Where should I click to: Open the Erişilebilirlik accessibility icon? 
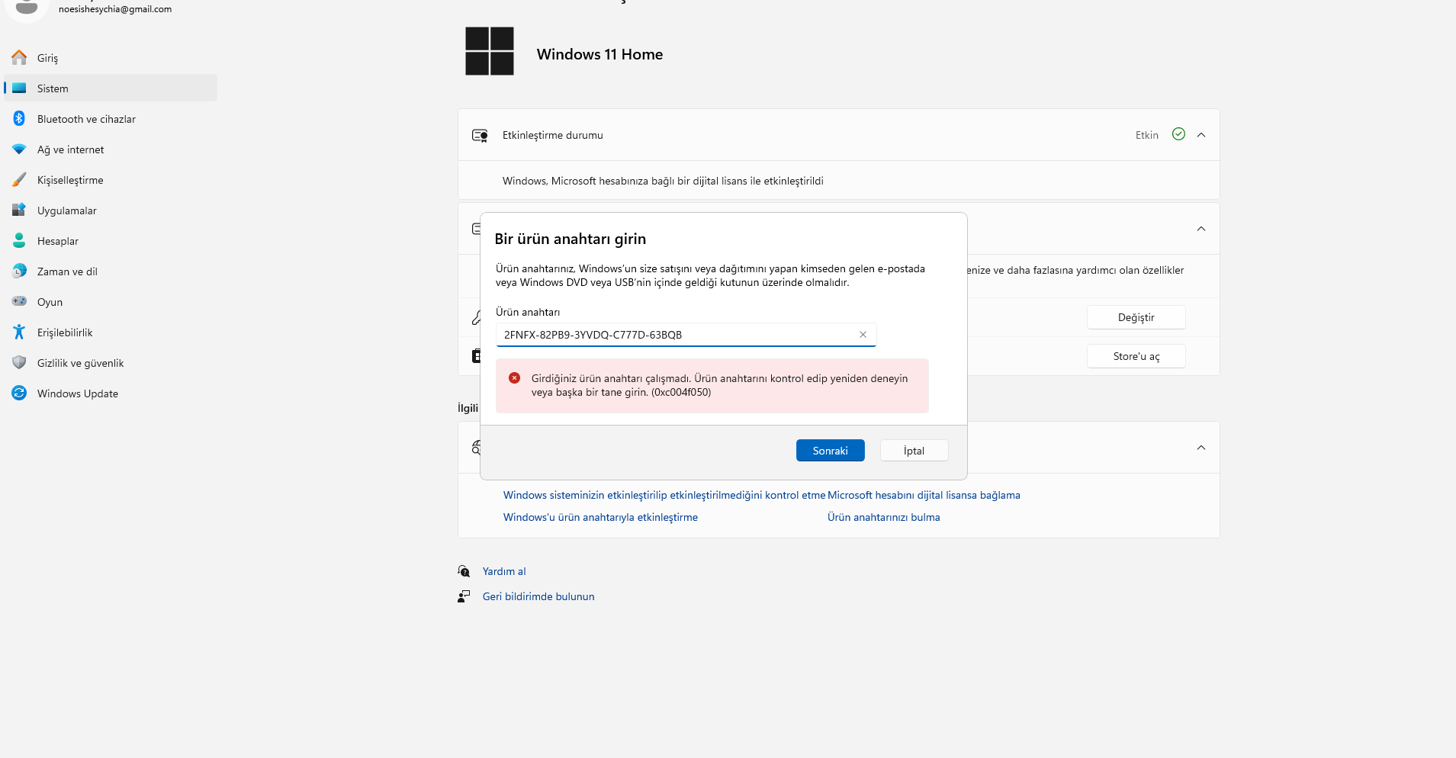pos(19,332)
